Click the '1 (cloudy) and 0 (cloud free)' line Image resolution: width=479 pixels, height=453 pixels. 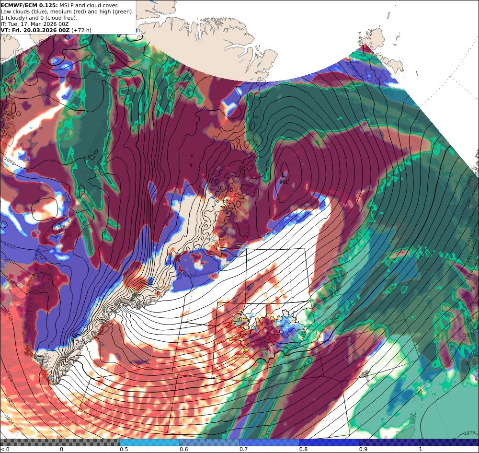point(39,18)
